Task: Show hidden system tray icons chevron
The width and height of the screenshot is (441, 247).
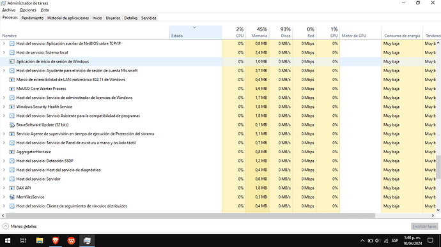Action: click(x=362, y=241)
